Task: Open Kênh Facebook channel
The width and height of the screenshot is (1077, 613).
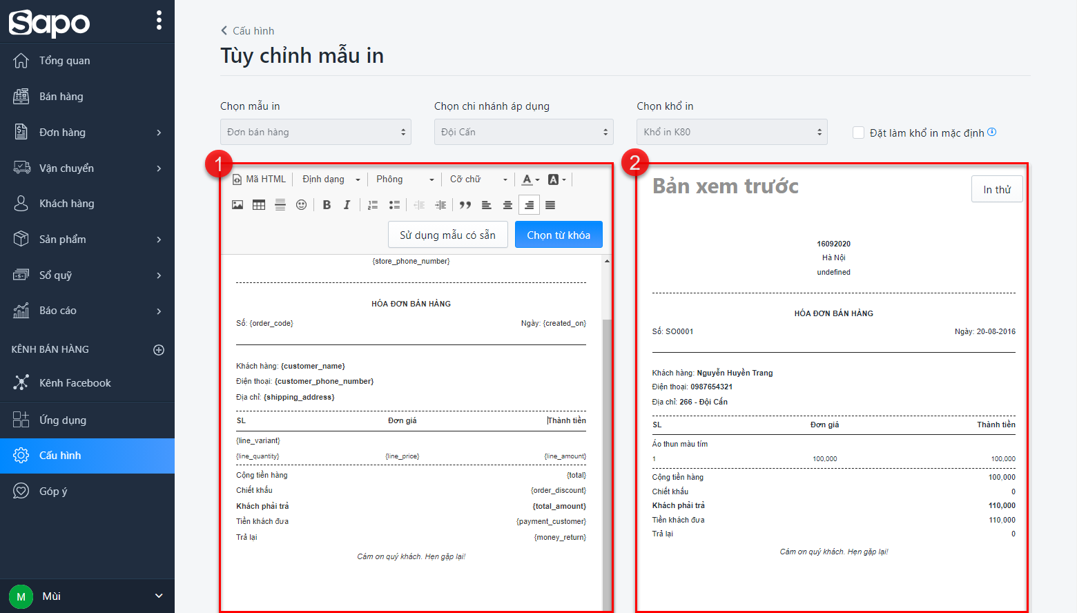Action: click(87, 383)
